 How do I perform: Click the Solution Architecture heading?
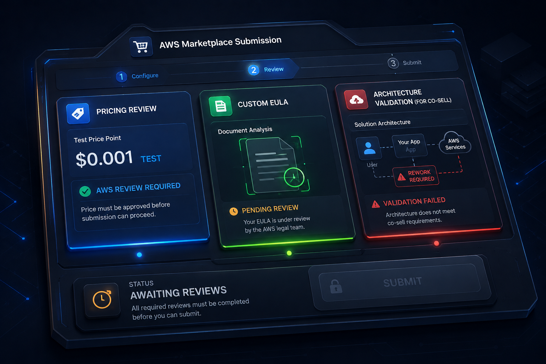tap(382, 123)
